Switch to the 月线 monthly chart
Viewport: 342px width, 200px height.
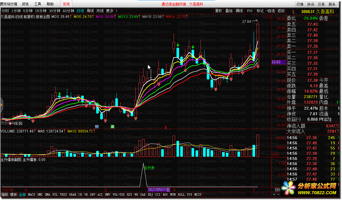tap(100, 11)
